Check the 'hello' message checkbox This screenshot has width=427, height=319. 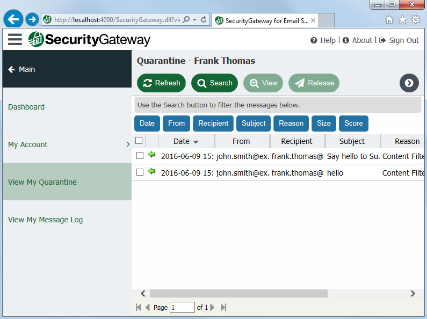pyautogui.click(x=140, y=172)
